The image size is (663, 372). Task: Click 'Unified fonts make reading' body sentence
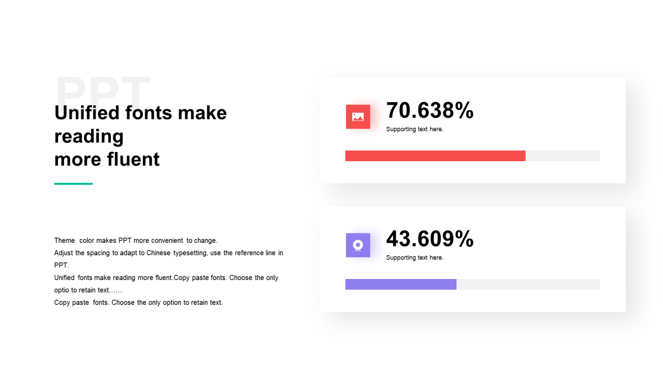pos(113,278)
